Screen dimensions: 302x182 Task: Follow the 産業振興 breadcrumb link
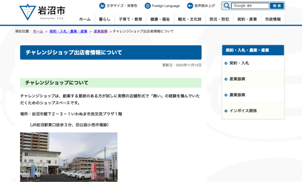[101, 31]
